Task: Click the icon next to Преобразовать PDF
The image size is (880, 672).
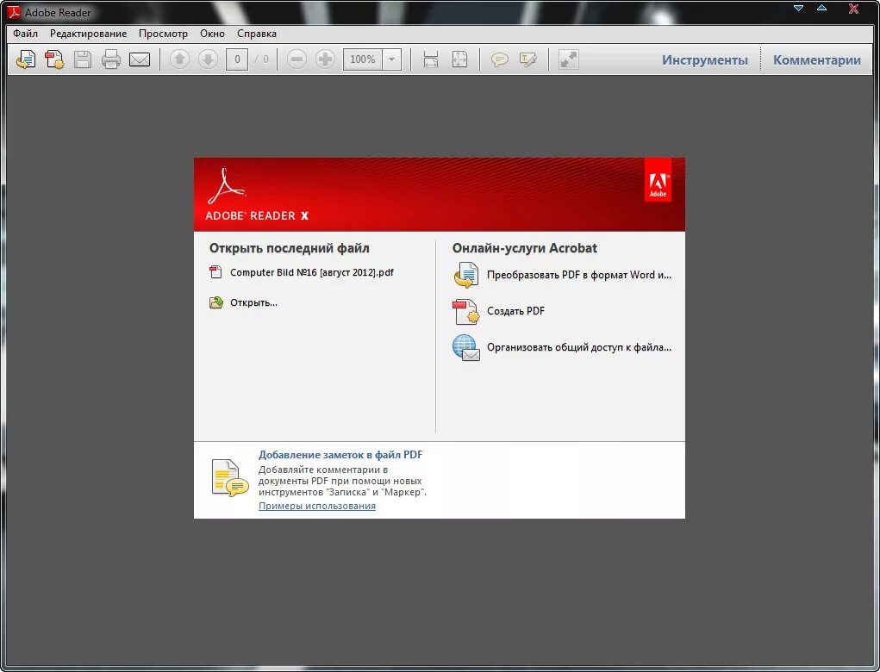Action: click(x=466, y=275)
